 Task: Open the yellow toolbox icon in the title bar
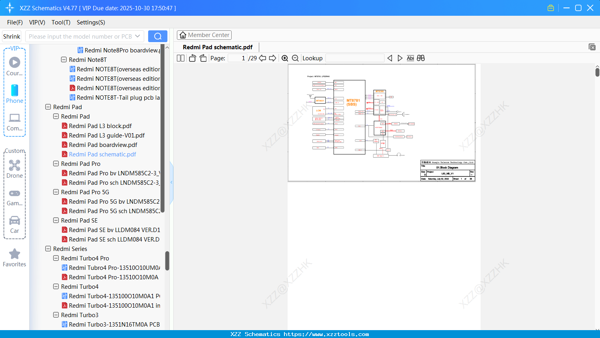[x=550, y=7]
